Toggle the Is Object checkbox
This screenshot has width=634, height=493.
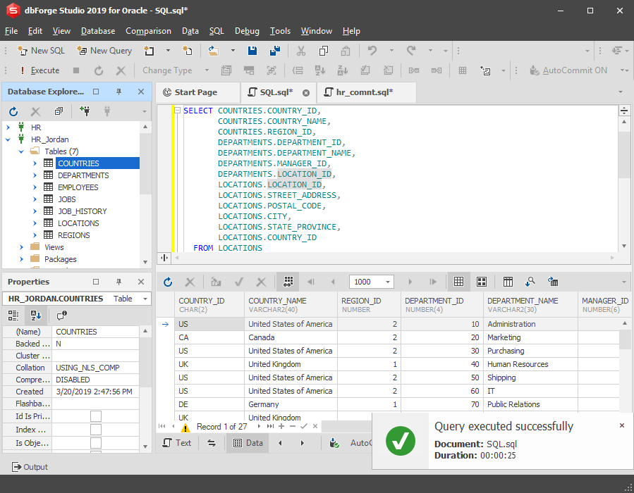96,443
